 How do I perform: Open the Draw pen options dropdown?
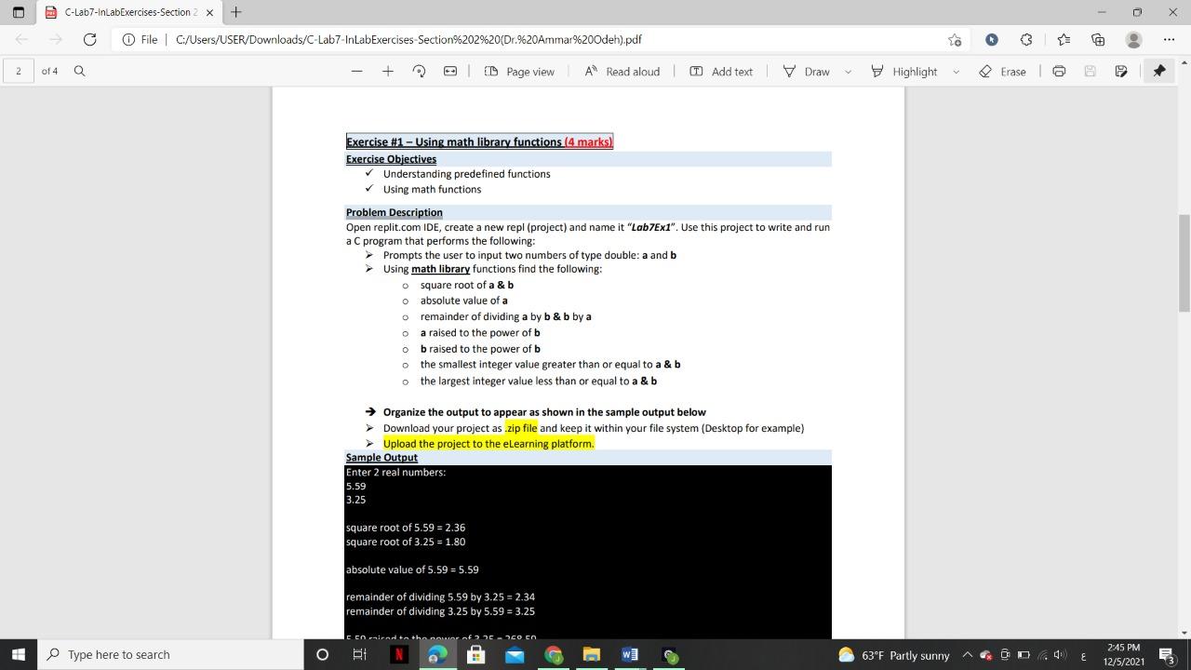tap(848, 71)
